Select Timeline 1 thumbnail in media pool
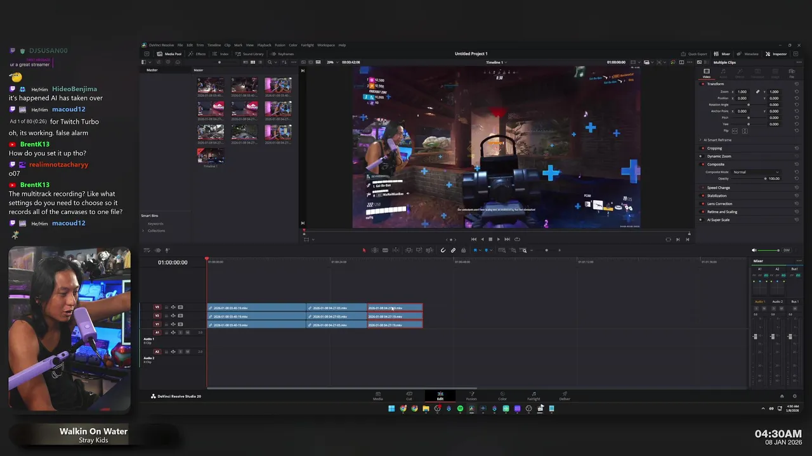The image size is (812, 456). (211, 155)
